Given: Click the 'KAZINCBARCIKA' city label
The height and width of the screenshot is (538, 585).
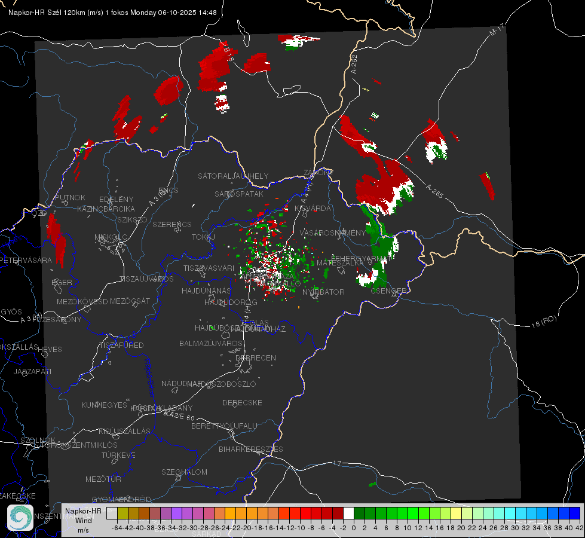Looking at the screenshot, I should [106, 209].
